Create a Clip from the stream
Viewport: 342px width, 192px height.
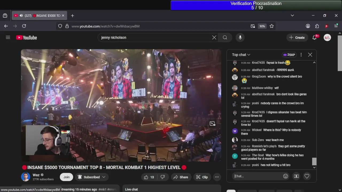point(202,177)
